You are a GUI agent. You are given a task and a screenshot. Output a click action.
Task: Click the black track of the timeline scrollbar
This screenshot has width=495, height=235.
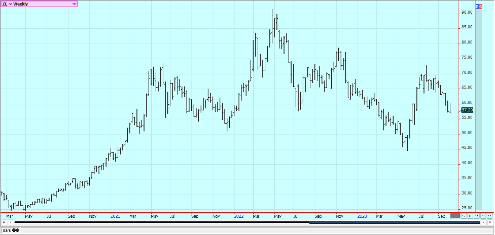[x=162, y=222]
